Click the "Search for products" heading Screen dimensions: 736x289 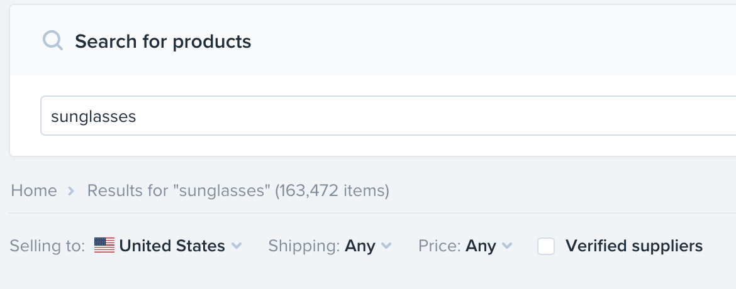click(x=163, y=41)
